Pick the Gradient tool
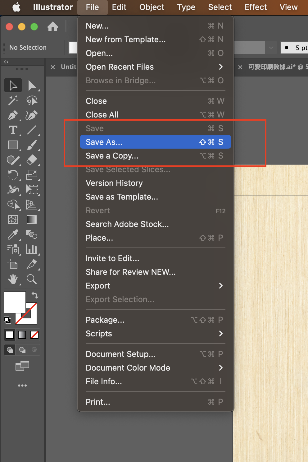 click(x=32, y=219)
